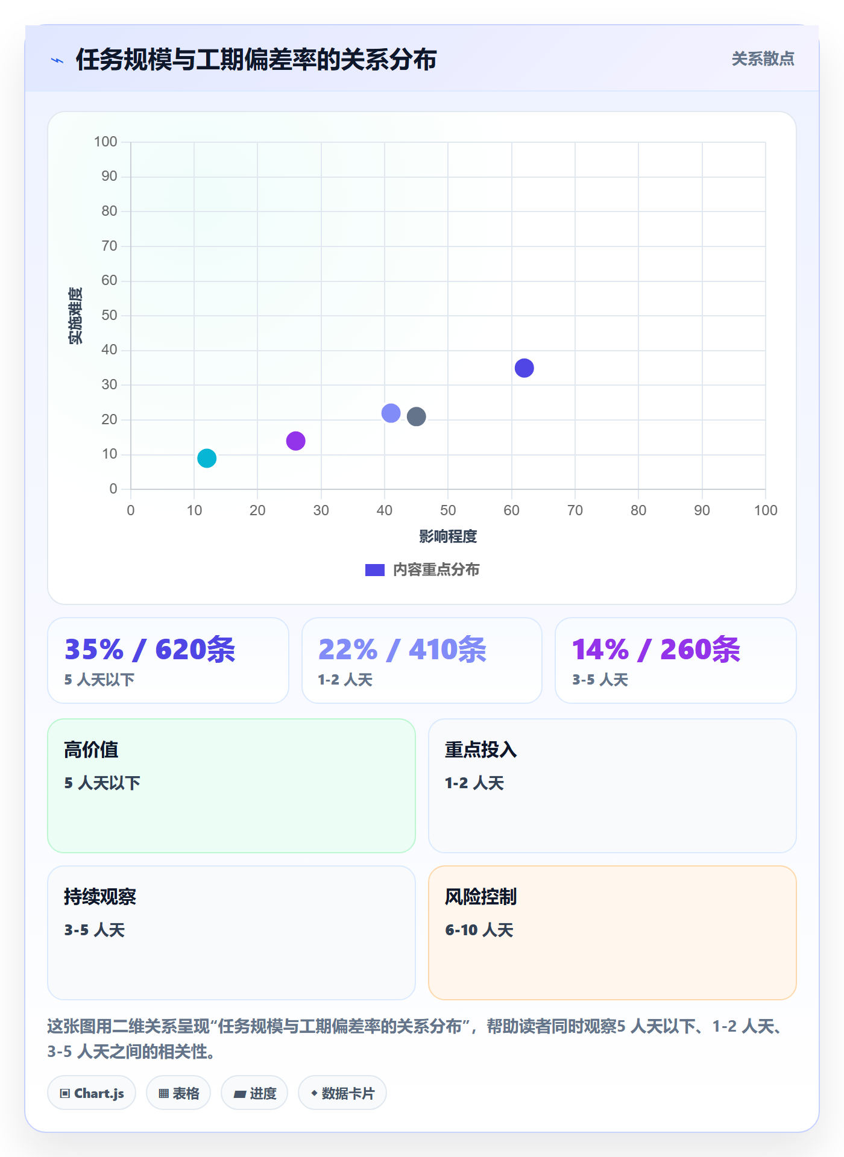Click the 进度 tag chip
Image resolution: width=844 pixels, height=1157 pixels.
tap(254, 1093)
